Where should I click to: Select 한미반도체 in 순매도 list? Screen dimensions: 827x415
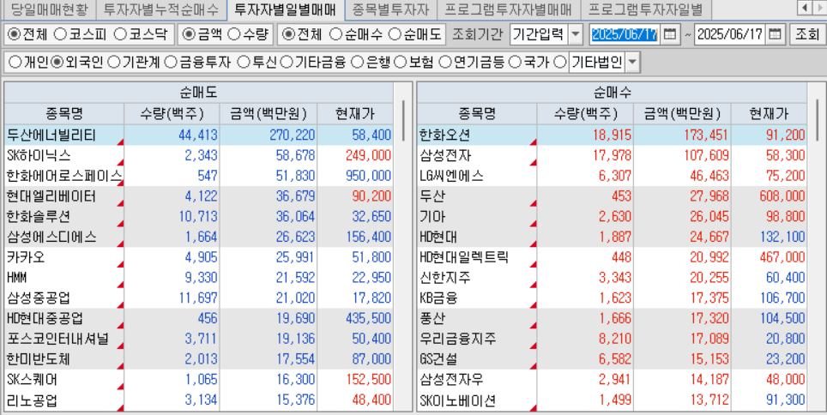tap(198, 359)
